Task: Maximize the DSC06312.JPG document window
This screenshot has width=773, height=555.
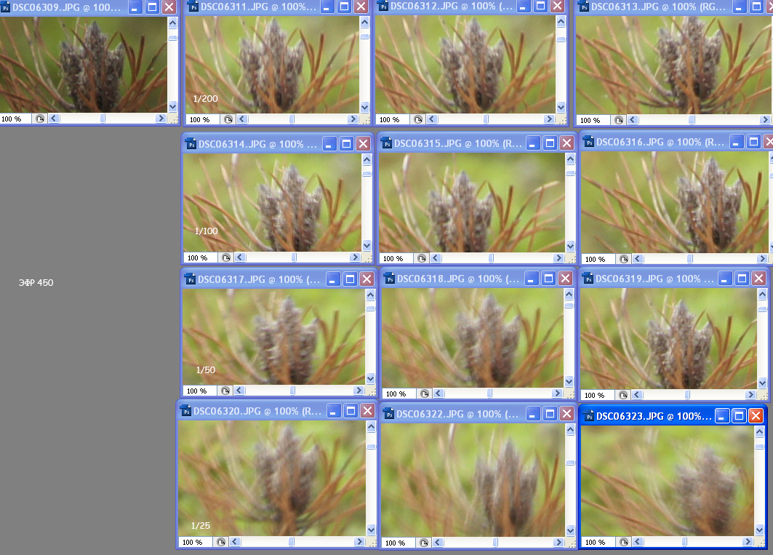Action: 539,6
